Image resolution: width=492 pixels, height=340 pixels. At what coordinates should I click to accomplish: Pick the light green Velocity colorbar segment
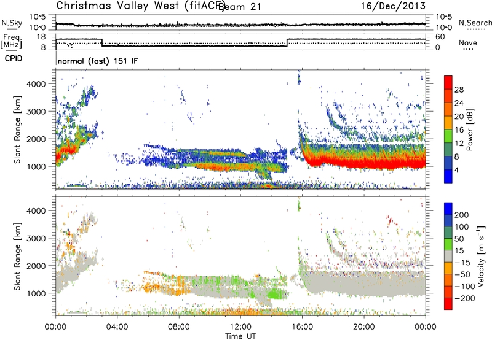point(448,244)
